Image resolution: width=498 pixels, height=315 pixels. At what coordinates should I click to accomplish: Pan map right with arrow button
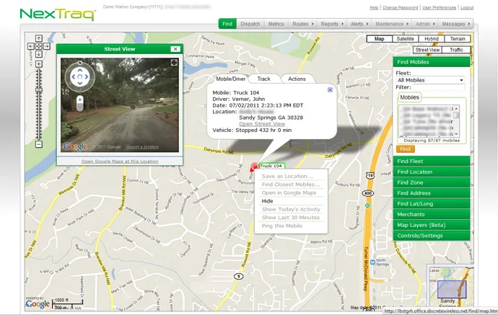pyautogui.click(x=47, y=46)
